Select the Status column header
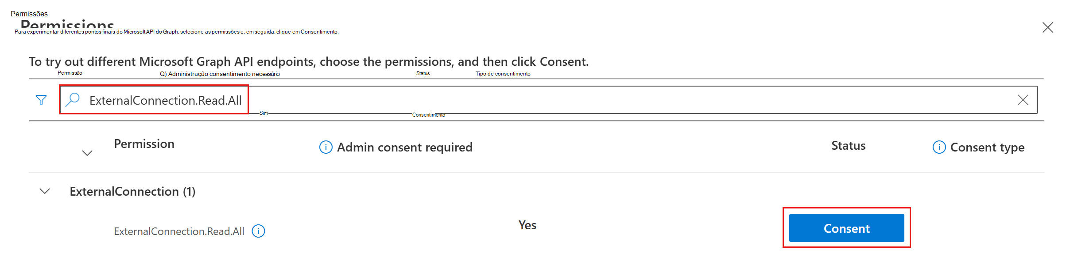This screenshot has width=1070, height=265. pos(848,145)
